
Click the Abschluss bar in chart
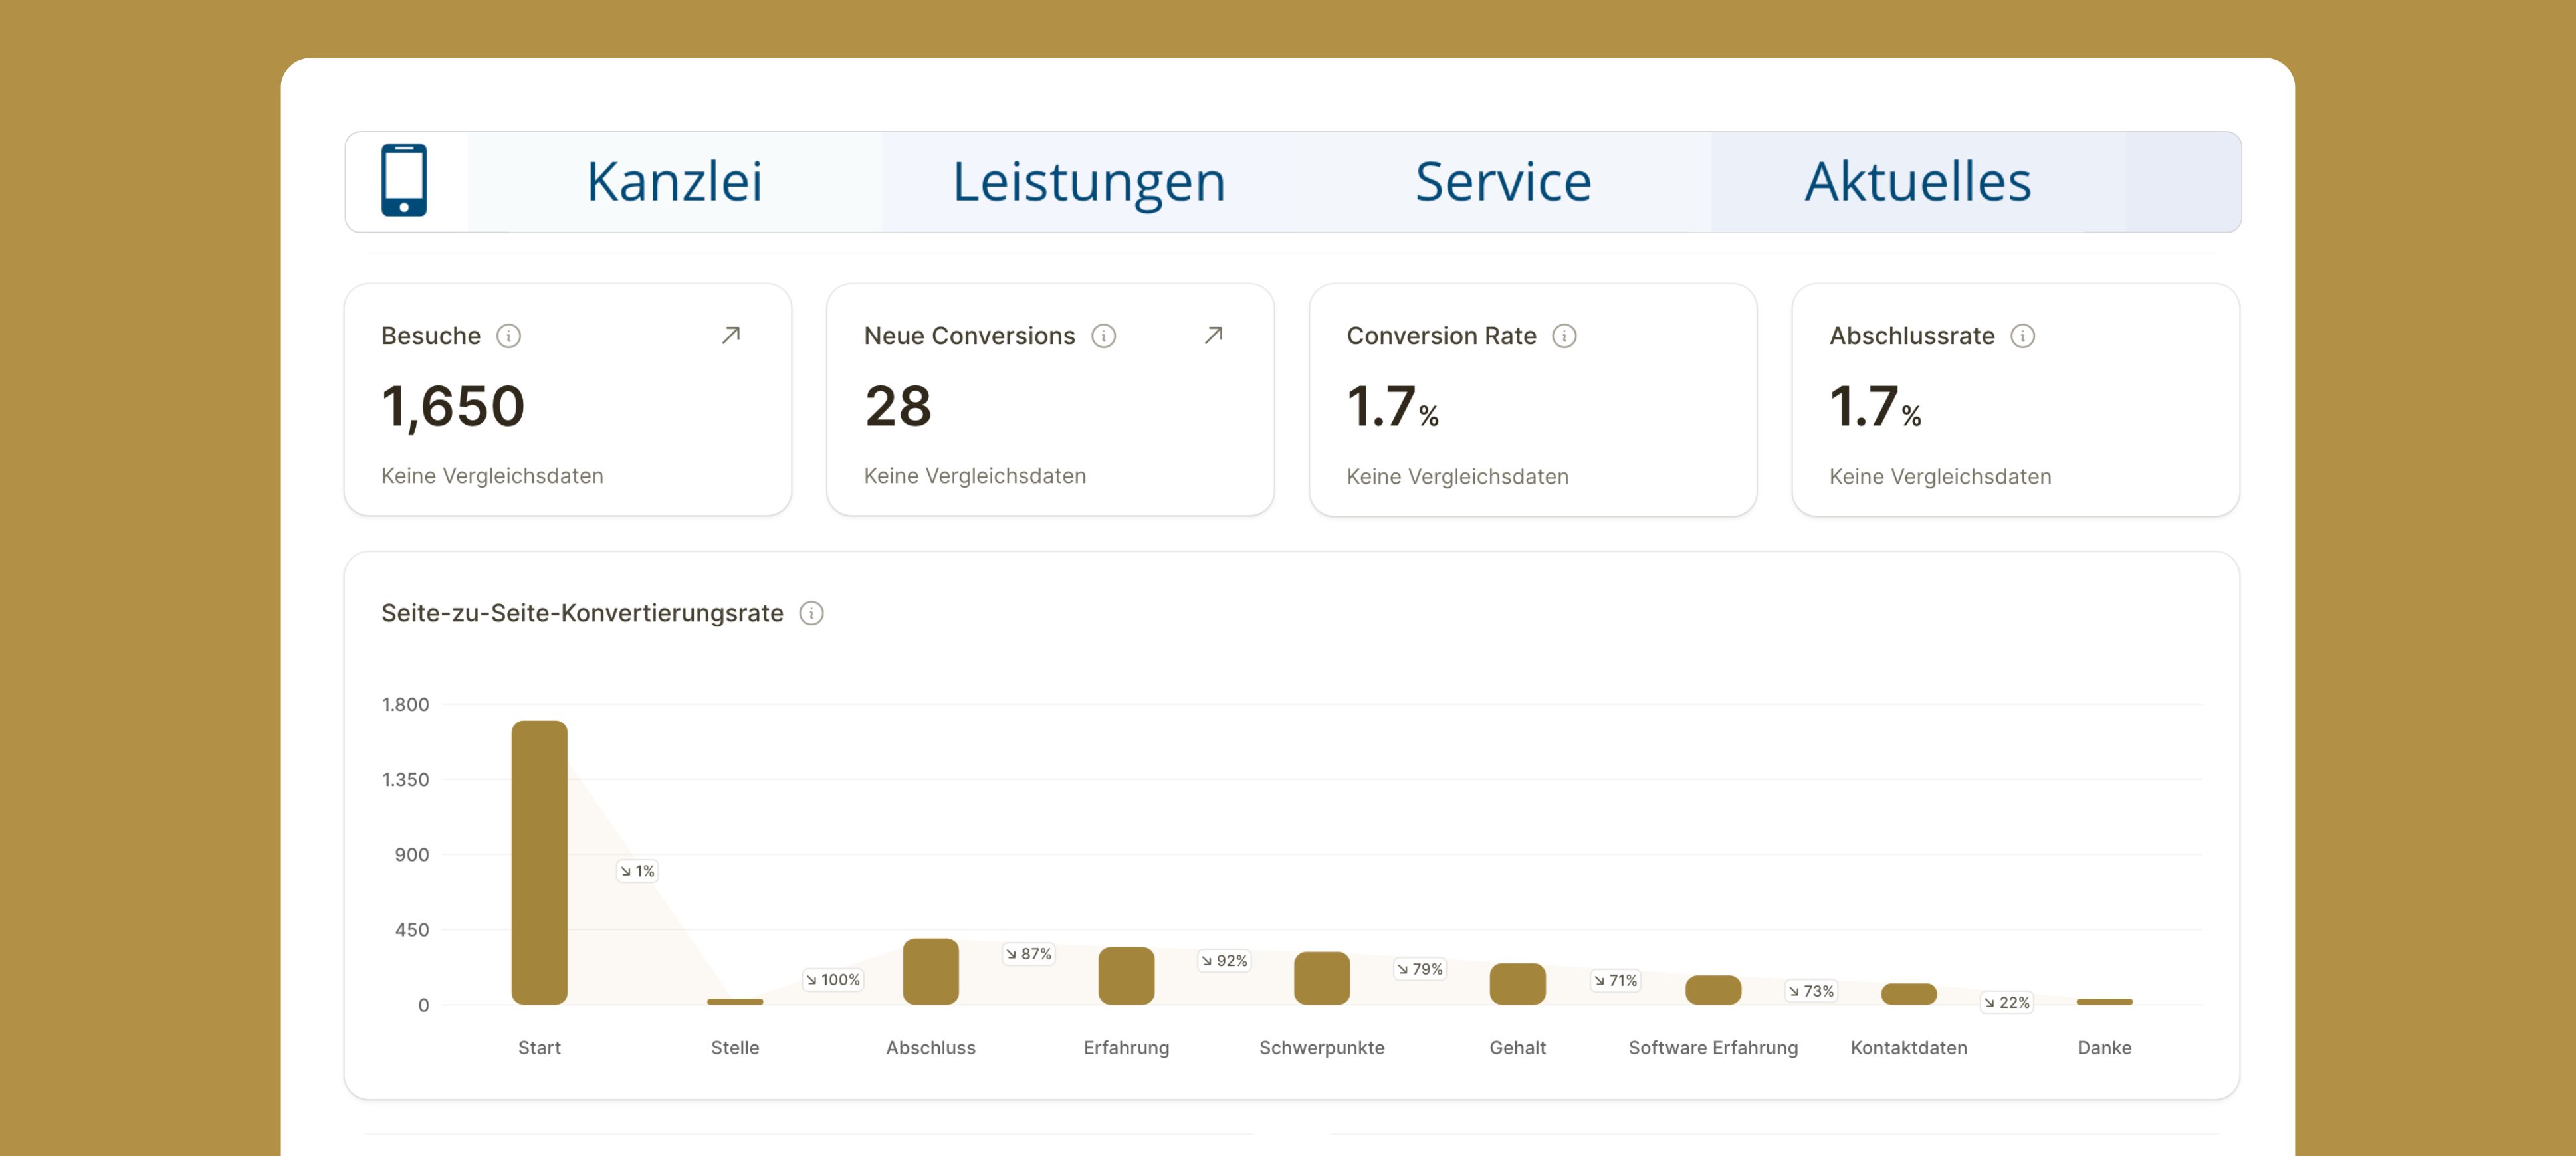click(x=930, y=971)
